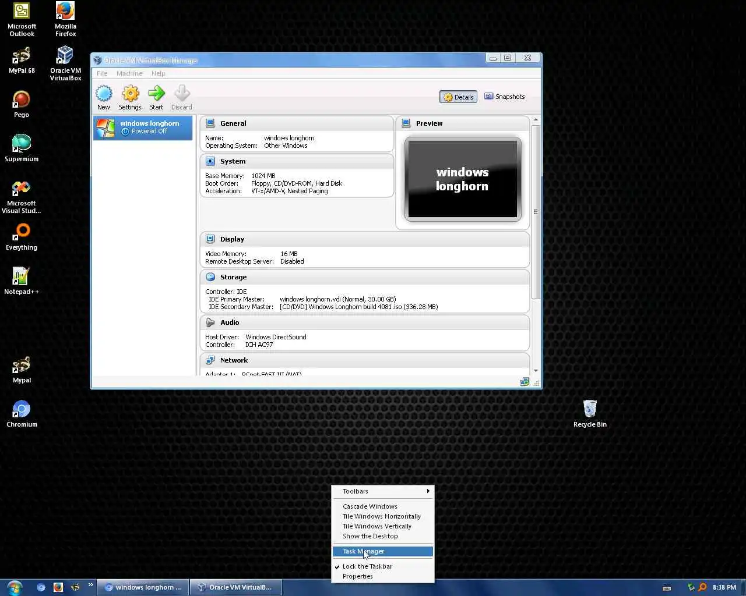Click the System chip icon
Screen dimensions: 746x596
[210, 161]
